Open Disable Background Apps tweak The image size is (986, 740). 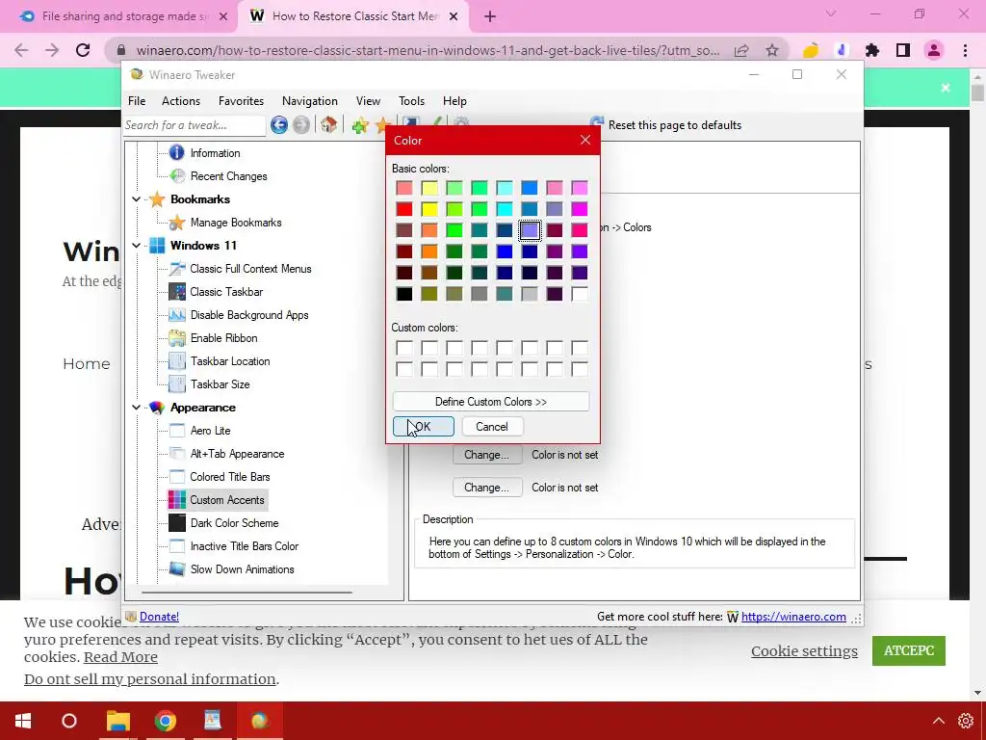pos(249,315)
